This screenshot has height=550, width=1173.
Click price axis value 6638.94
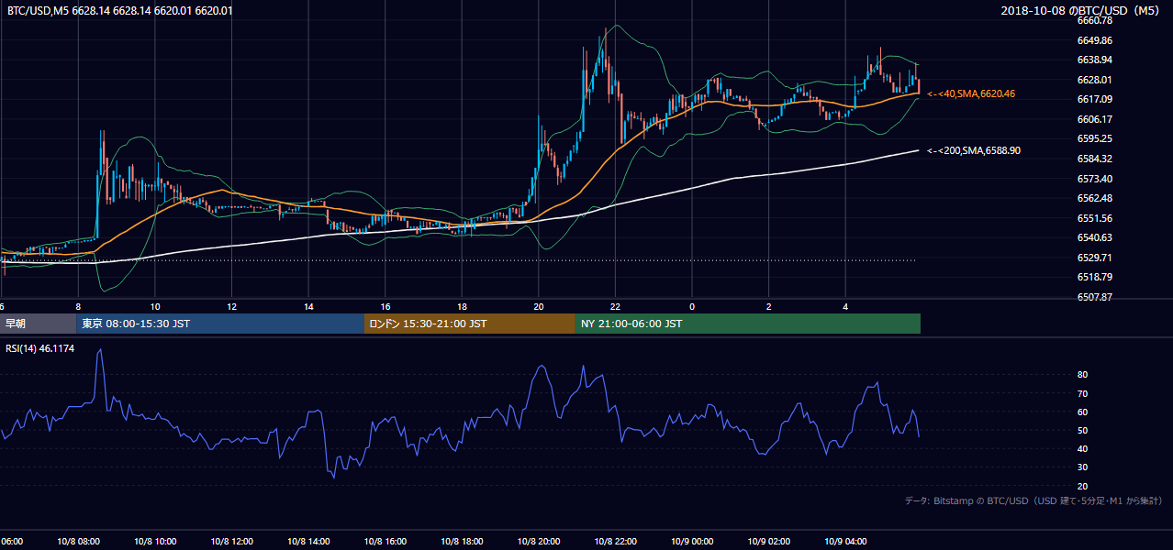click(1095, 60)
